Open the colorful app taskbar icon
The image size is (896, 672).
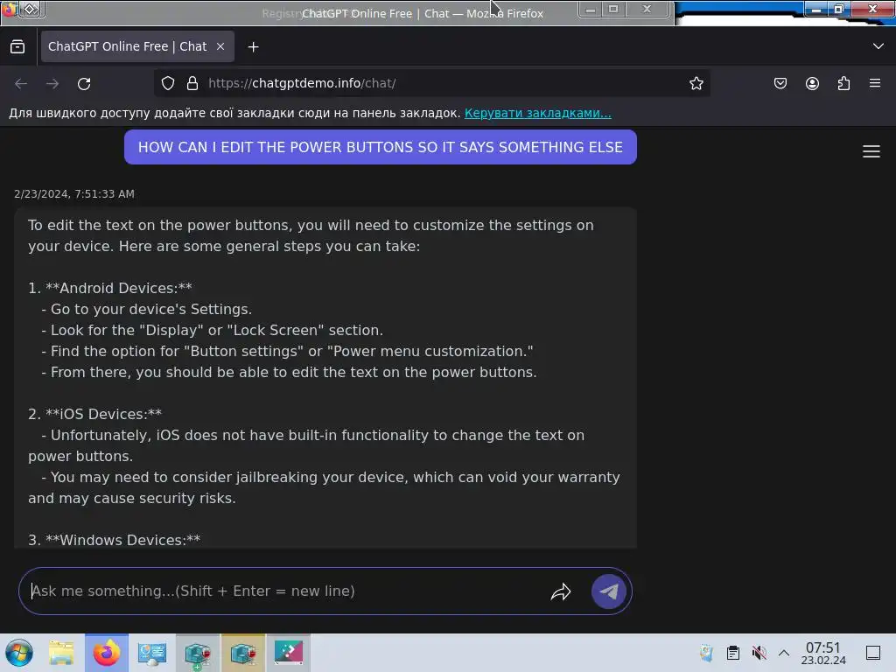pyautogui.click(x=289, y=653)
